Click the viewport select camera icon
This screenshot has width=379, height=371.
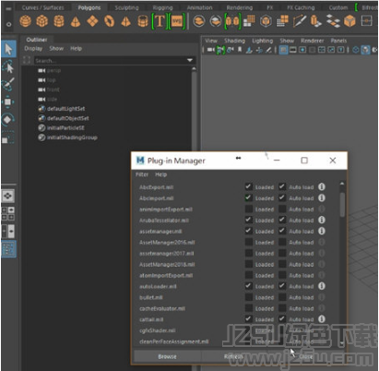tap(211, 50)
